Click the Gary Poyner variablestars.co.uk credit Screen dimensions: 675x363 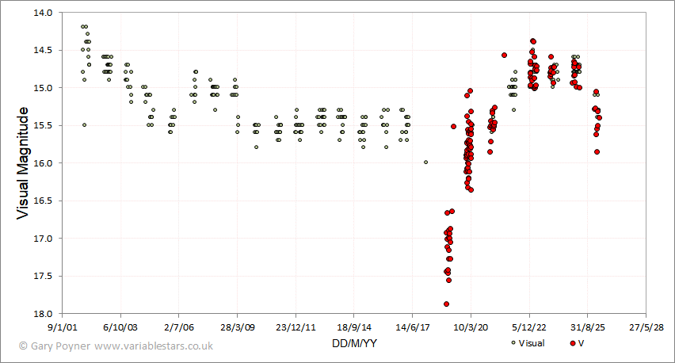click(116, 346)
